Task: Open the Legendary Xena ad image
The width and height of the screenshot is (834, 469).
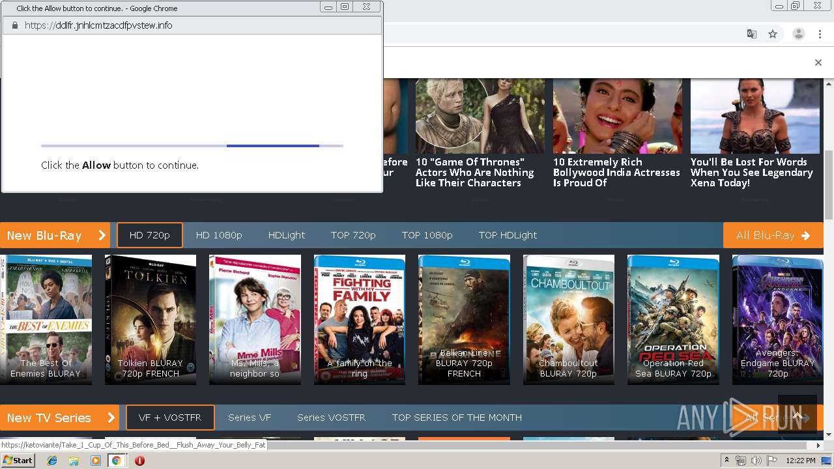Action: (x=755, y=116)
